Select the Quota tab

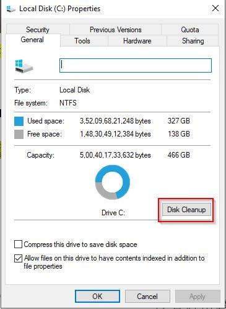coord(190,30)
